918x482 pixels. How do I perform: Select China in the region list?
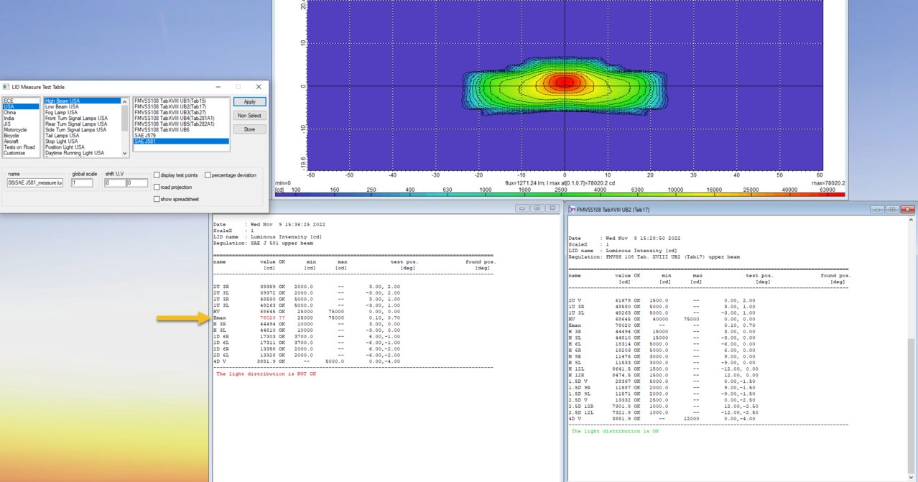coord(20,112)
